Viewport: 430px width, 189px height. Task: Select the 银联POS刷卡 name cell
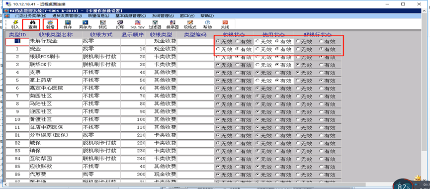[x=55, y=57]
